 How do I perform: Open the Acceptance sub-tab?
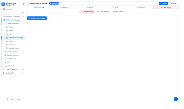119,12
